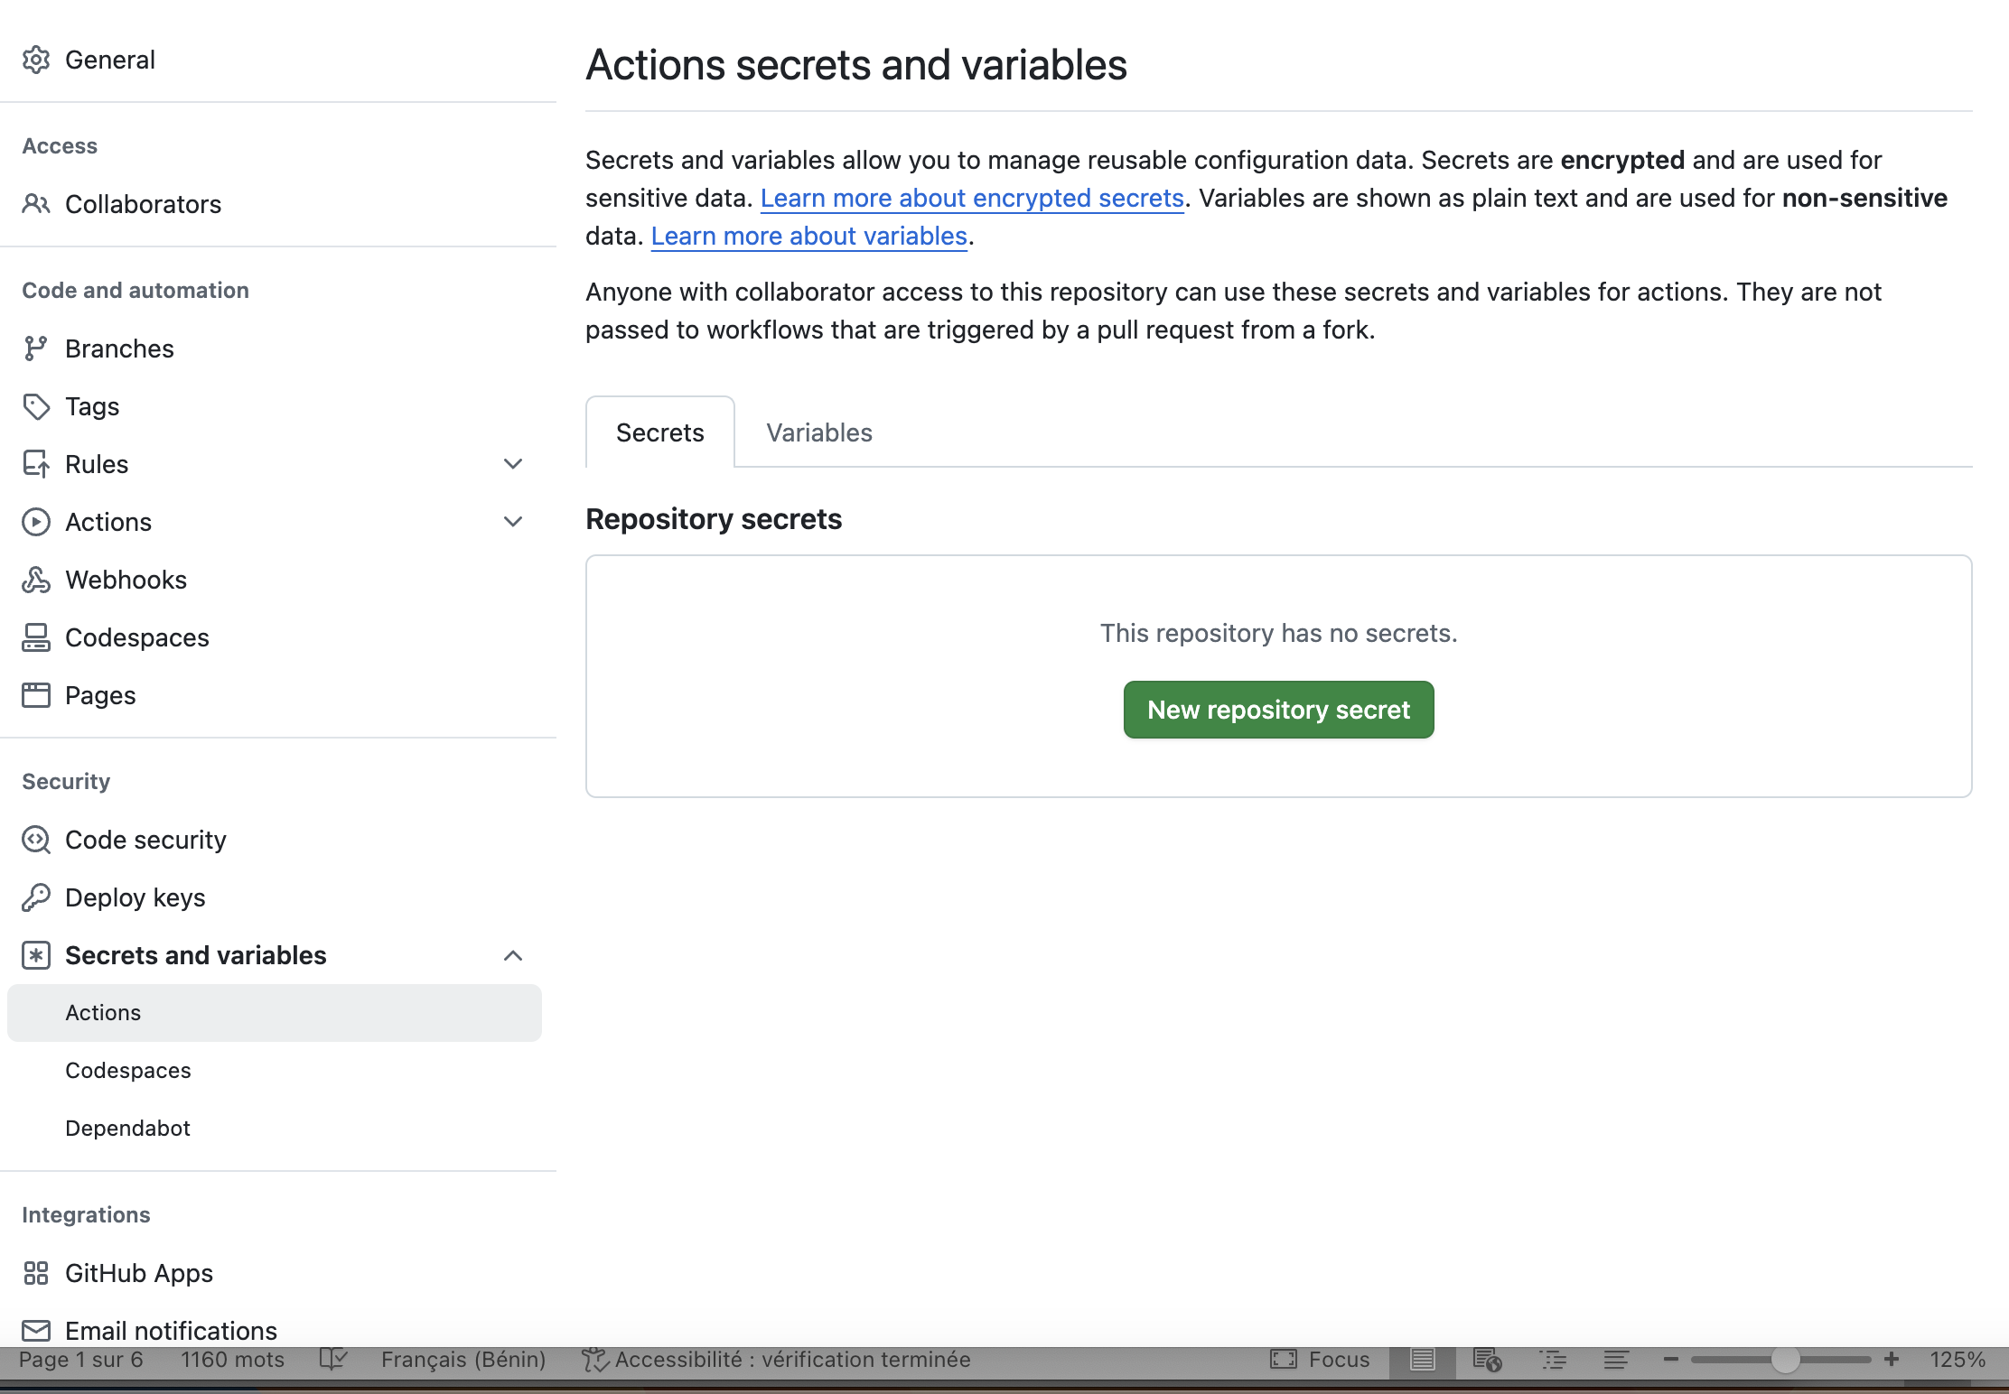The image size is (2009, 1394).
Task: Click the GitHub Apps grid icon
Action: pos(35,1273)
